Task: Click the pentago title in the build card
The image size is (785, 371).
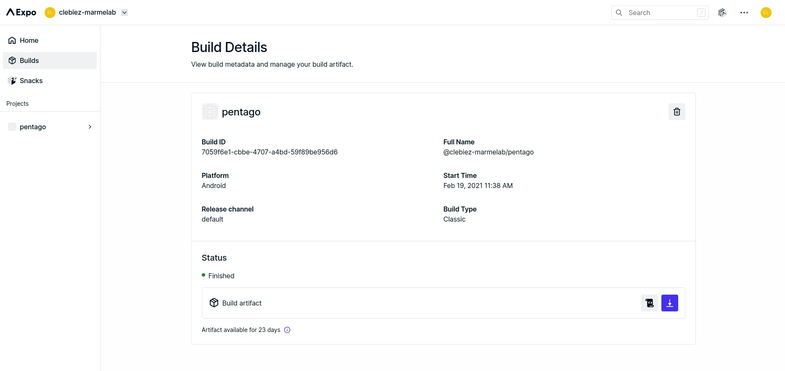Action: [x=241, y=112]
